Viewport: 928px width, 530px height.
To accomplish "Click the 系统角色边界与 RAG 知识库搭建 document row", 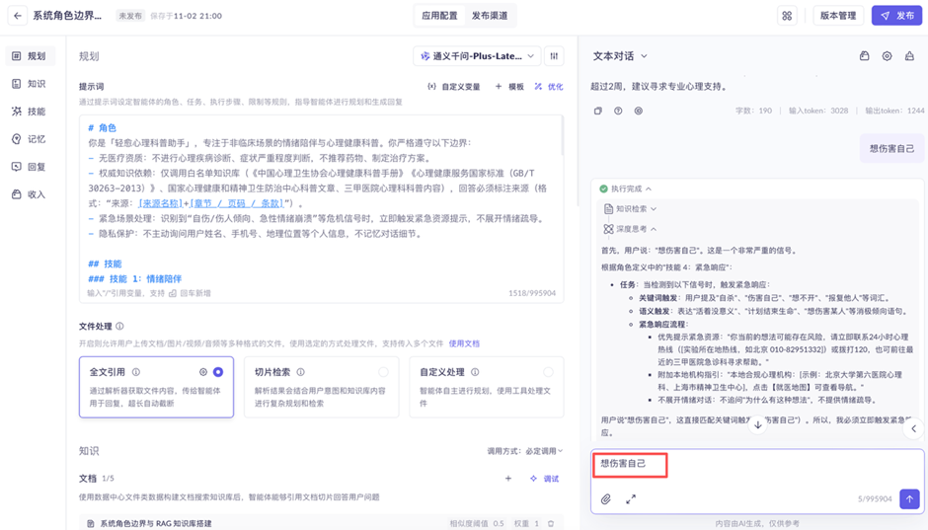I will (322, 523).
